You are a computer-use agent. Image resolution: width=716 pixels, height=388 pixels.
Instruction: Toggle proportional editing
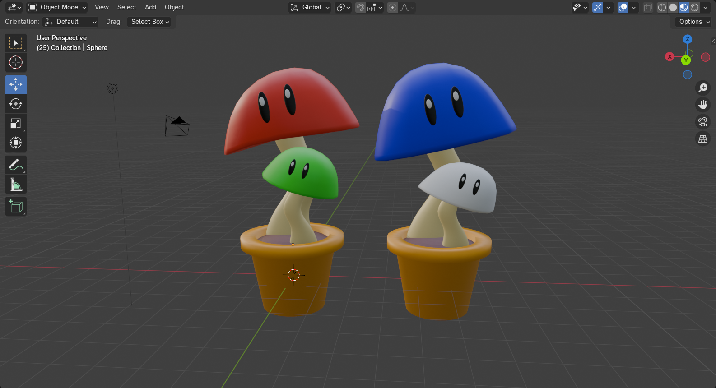(x=392, y=7)
